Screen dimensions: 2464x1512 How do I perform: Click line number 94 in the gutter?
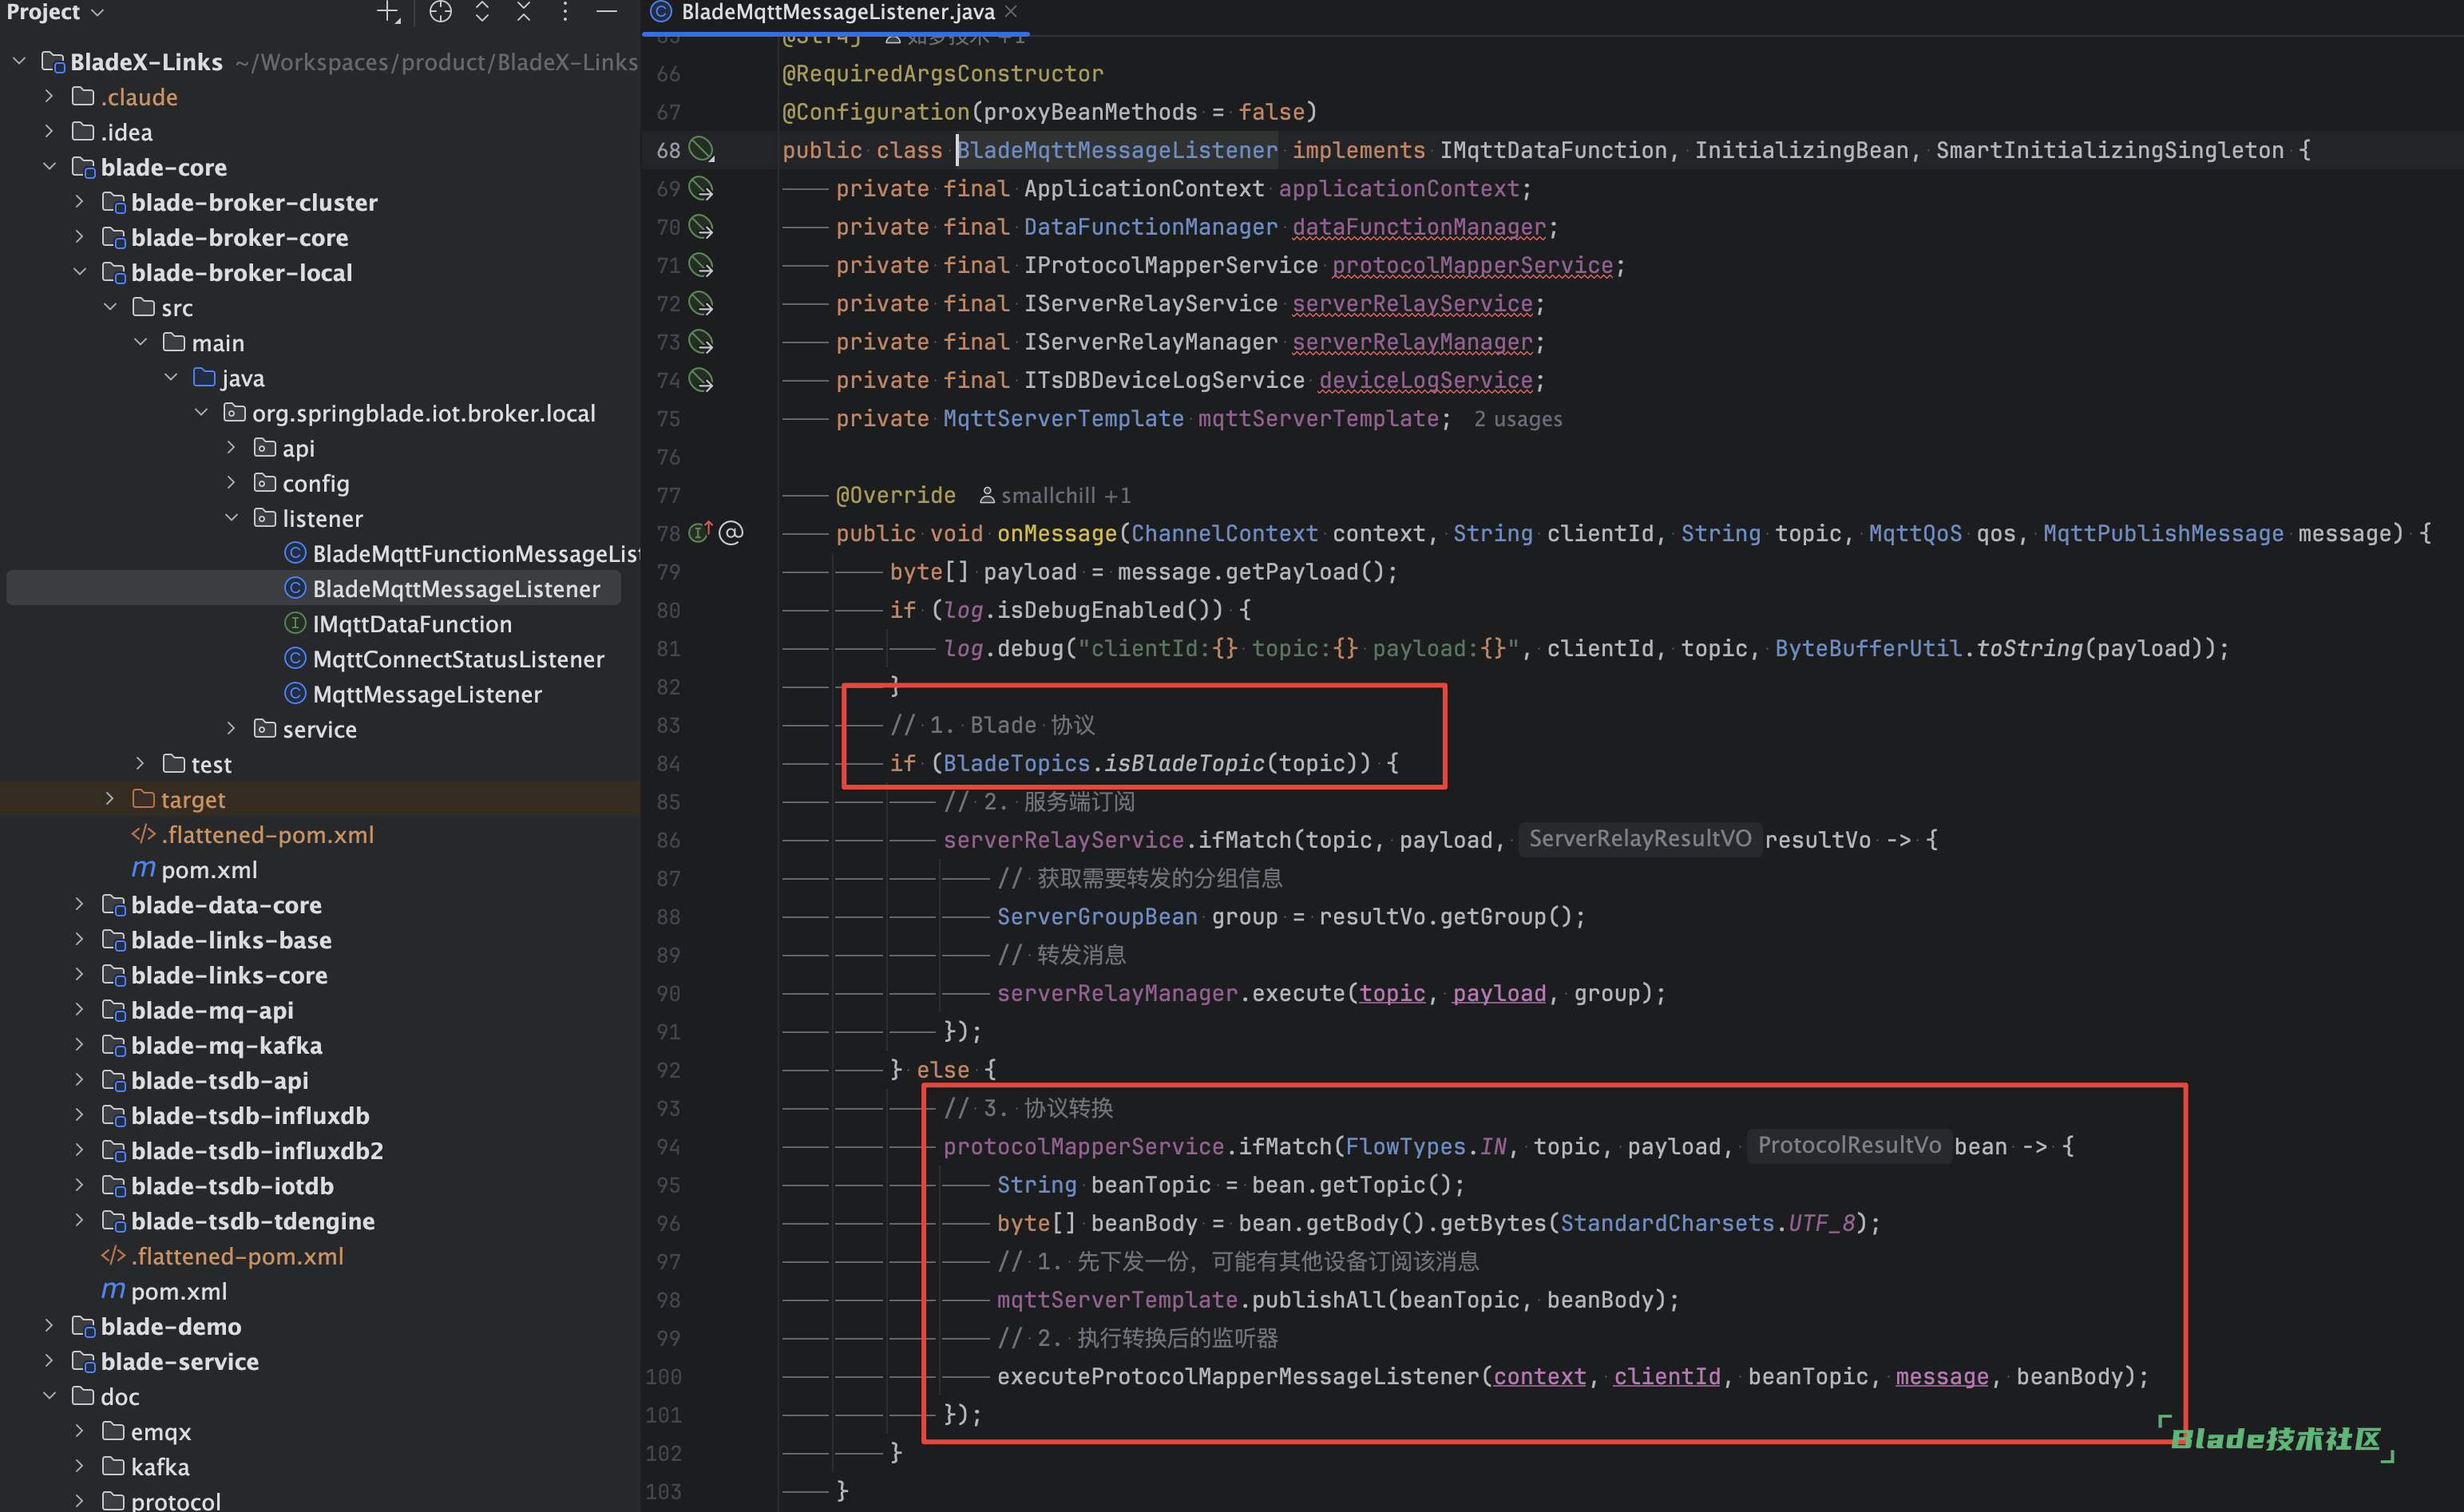click(x=668, y=1146)
